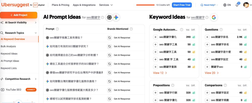Image resolution: width=252 pixels, height=103 pixels.
Task: Click CONNECT button for YouTube SEO
Action: (31, 89)
